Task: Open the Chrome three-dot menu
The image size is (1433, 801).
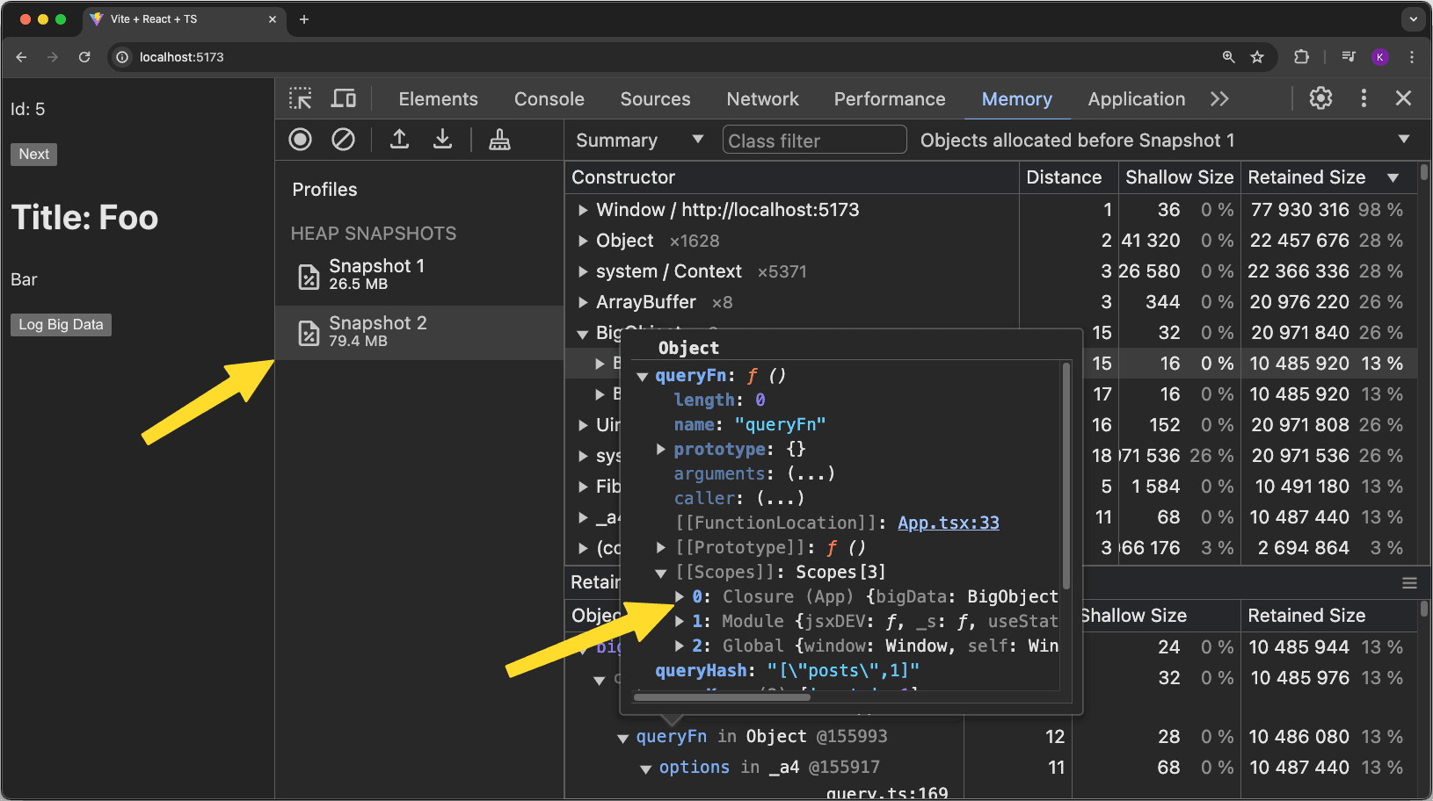Action: click(x=1412, y=57)
